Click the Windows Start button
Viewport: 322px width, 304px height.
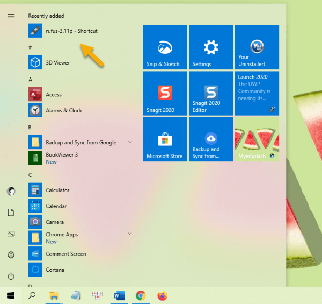(11, 295)
